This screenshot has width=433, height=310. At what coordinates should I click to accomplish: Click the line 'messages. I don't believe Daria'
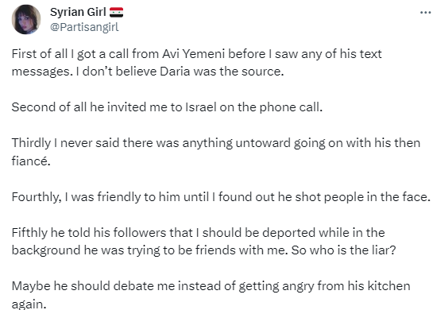click(x=148, y=72)
